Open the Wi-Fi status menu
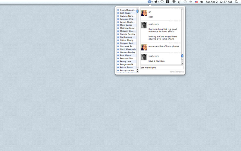 click(174, 2)
